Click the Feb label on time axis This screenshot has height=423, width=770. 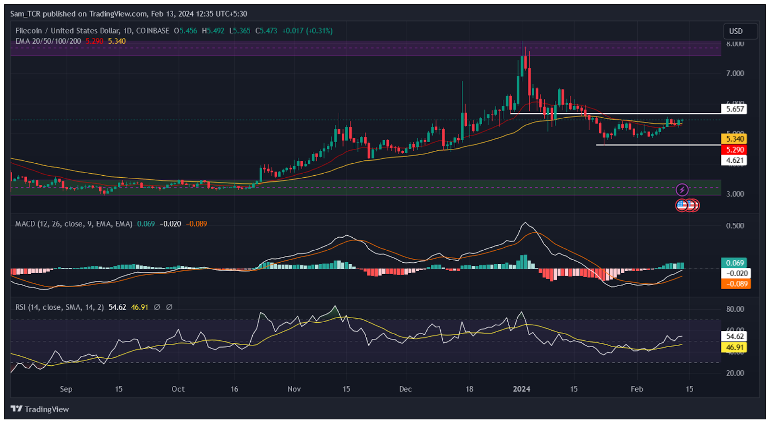[x=637, y=389]
